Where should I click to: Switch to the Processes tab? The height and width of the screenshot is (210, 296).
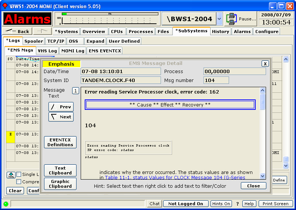[x=141, y=32]
